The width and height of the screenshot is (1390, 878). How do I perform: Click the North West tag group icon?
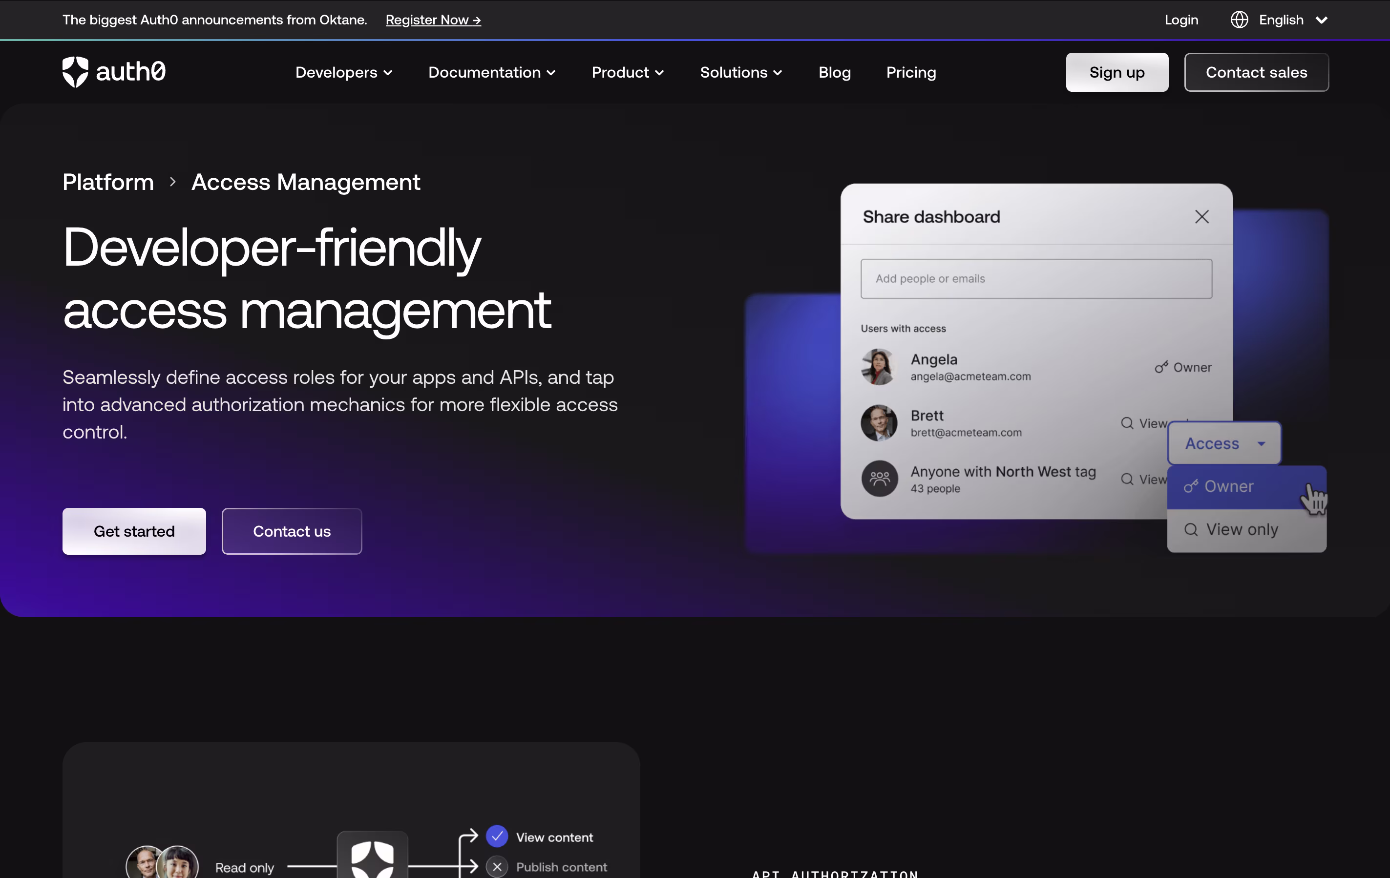coord(879,479)
